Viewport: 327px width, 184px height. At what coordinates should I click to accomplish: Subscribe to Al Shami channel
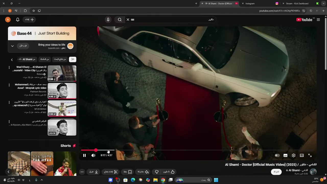(276, 172)
